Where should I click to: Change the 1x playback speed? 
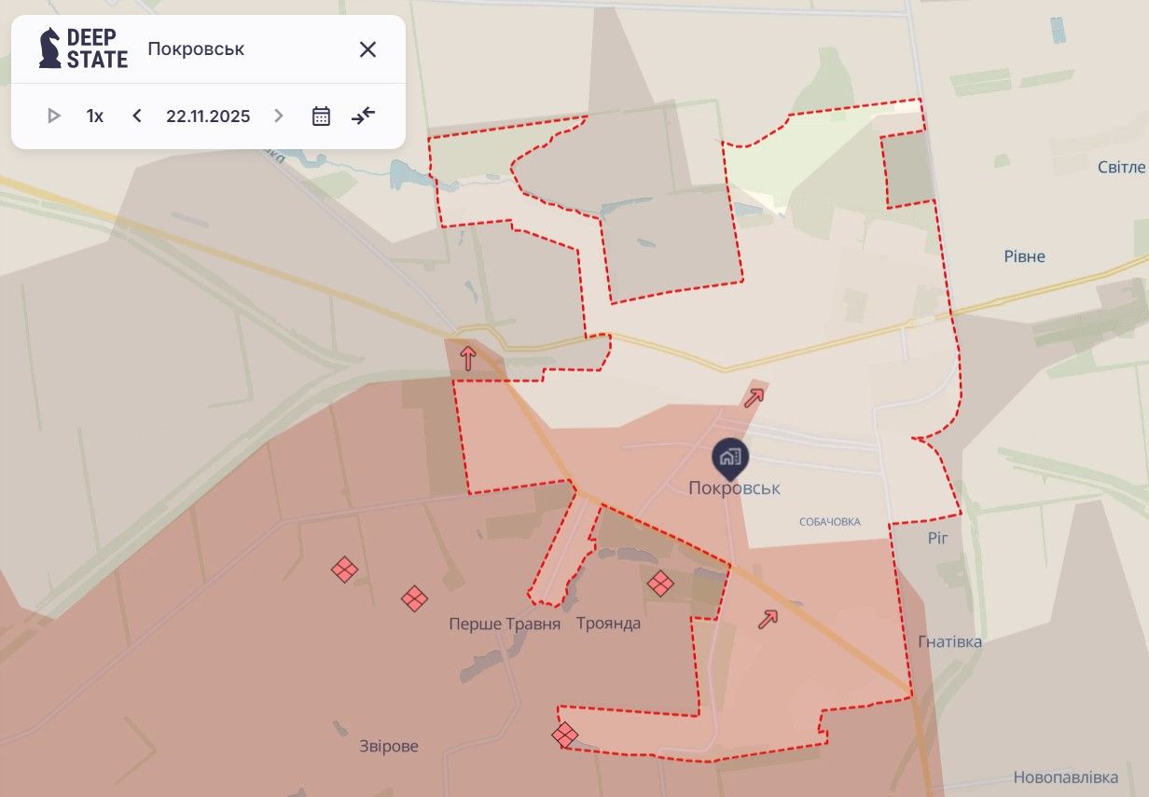tap(95, 117)
